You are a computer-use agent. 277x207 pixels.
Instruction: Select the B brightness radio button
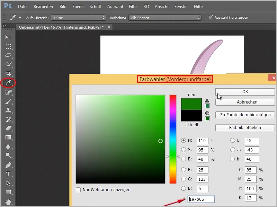[x=184, y=159]
